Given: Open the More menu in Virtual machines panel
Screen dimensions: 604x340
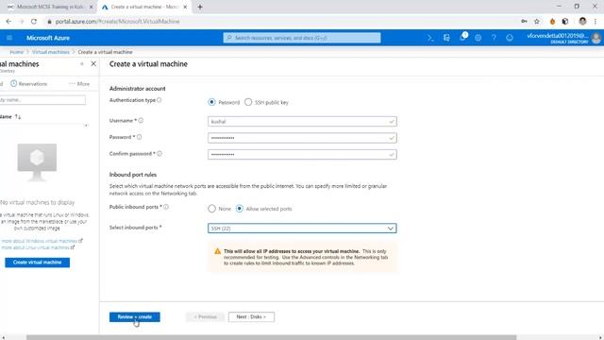Looking at the screenshot, I should point(79,84).
